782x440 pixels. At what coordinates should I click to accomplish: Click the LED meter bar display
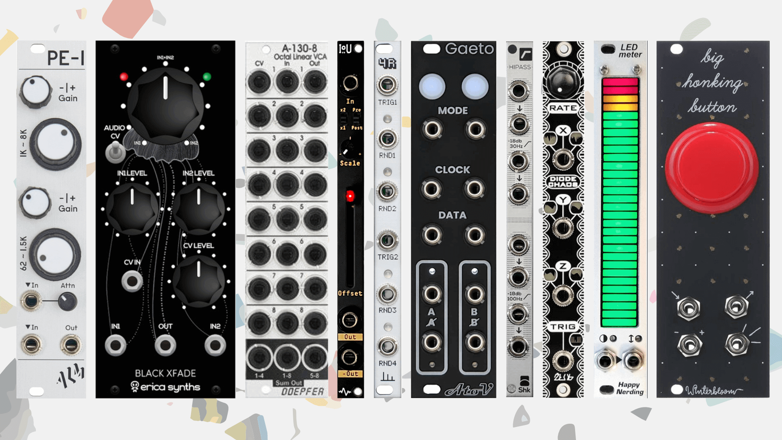click(x=619, y=202)
